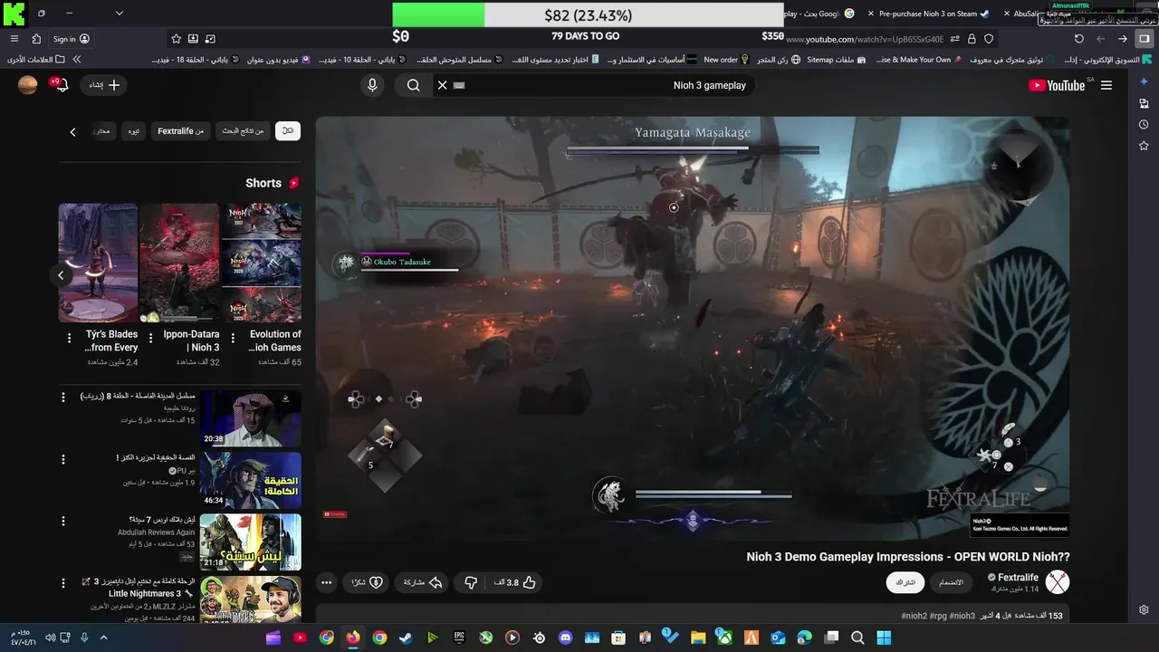Open the 20:38 video thumbnail

point(251,417)
